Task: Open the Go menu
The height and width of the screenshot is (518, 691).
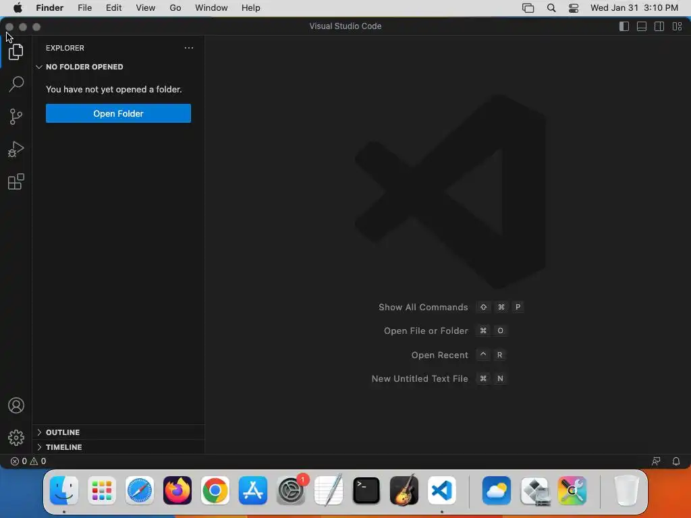Action: pos(175,8)
